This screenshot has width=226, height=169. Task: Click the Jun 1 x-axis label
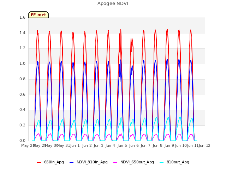(75, 145)
